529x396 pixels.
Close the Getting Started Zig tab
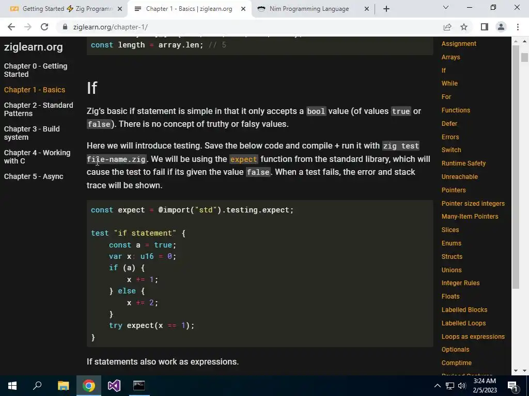coord(120,9)
